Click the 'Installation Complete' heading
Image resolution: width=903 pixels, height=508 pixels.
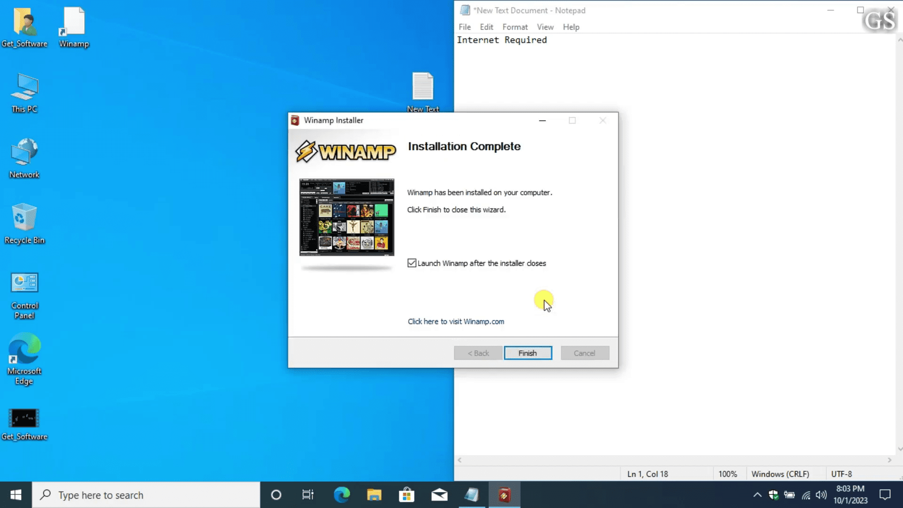pos(464,146)
